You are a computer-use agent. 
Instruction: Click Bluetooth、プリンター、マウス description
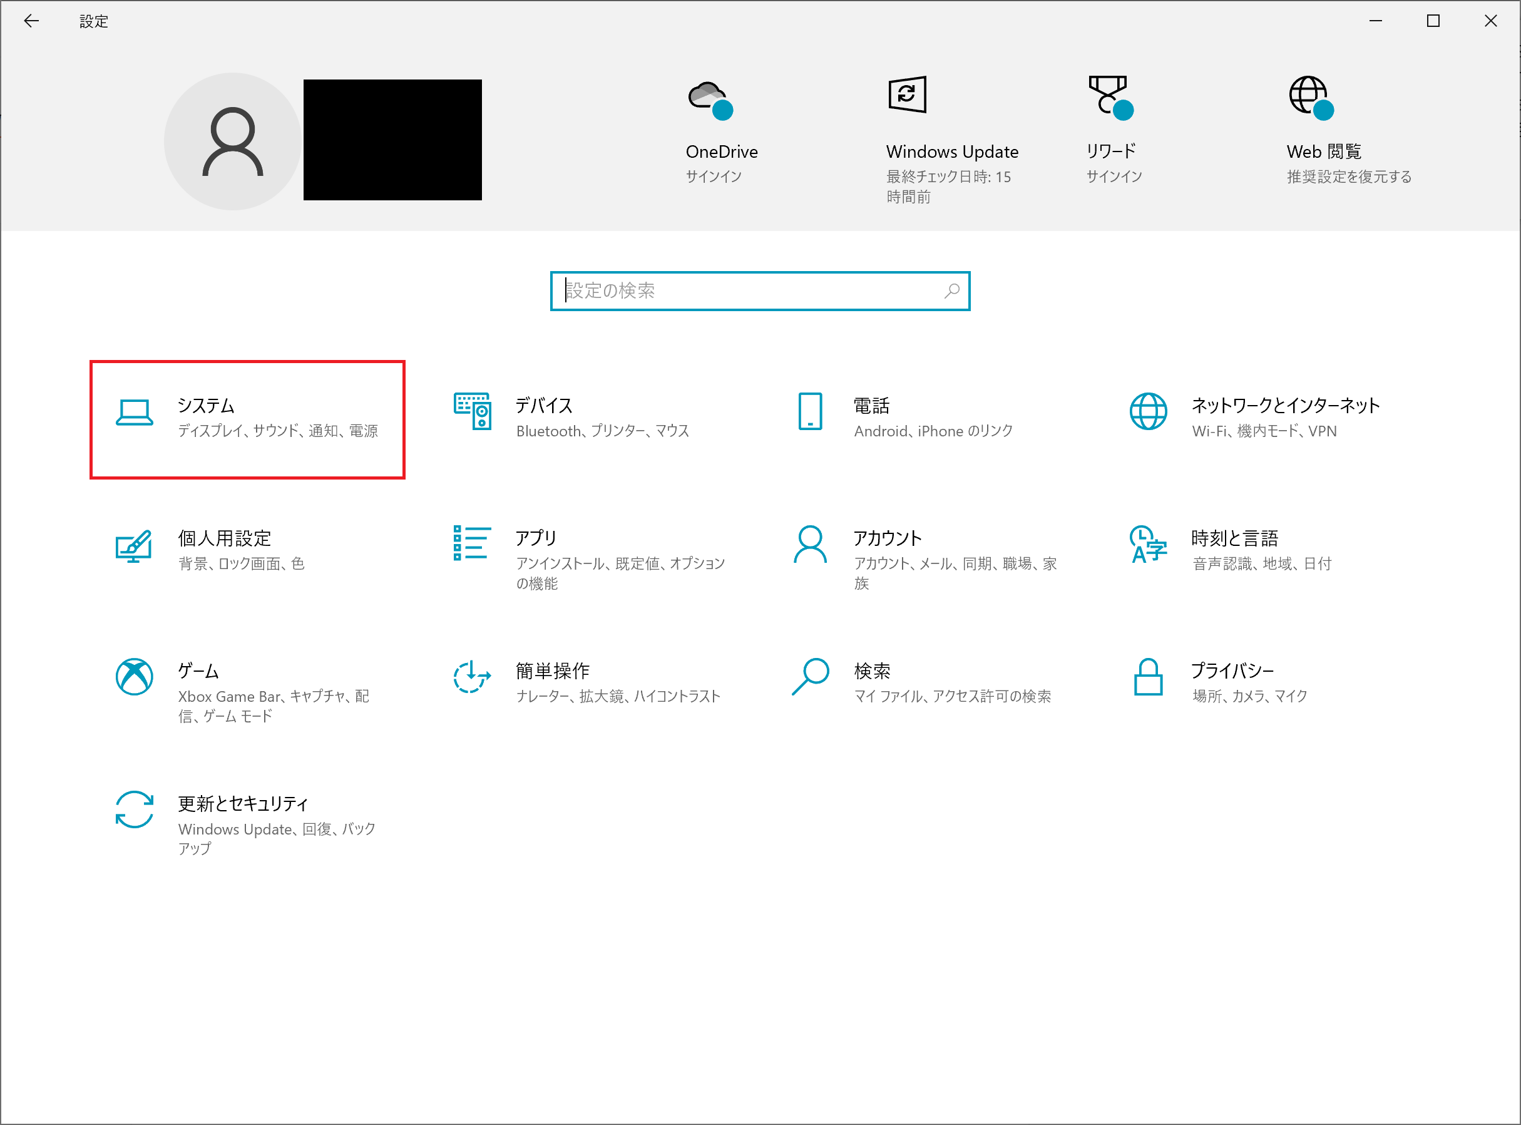[x=603, y=431]
